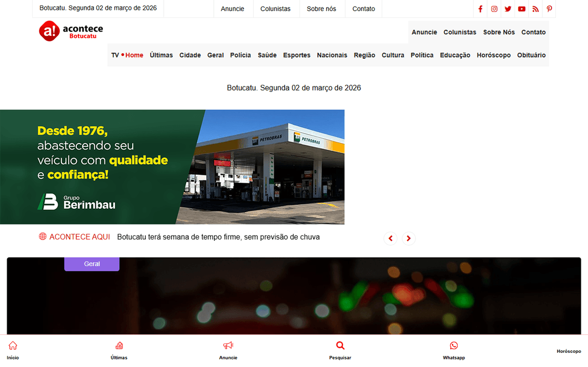Open the YouTube social icon

pyautogui.click(x=522, y=9)
